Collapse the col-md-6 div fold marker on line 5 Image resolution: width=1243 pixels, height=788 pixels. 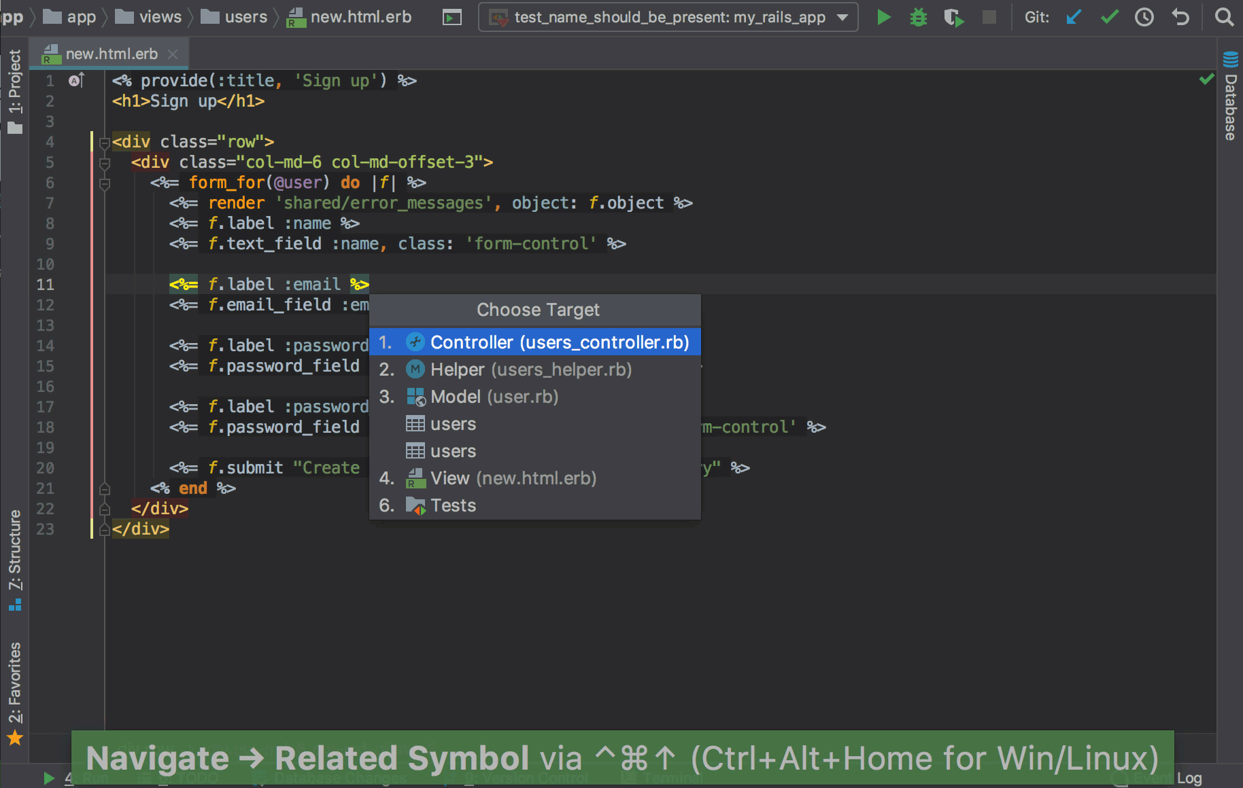tap(105, 163)
